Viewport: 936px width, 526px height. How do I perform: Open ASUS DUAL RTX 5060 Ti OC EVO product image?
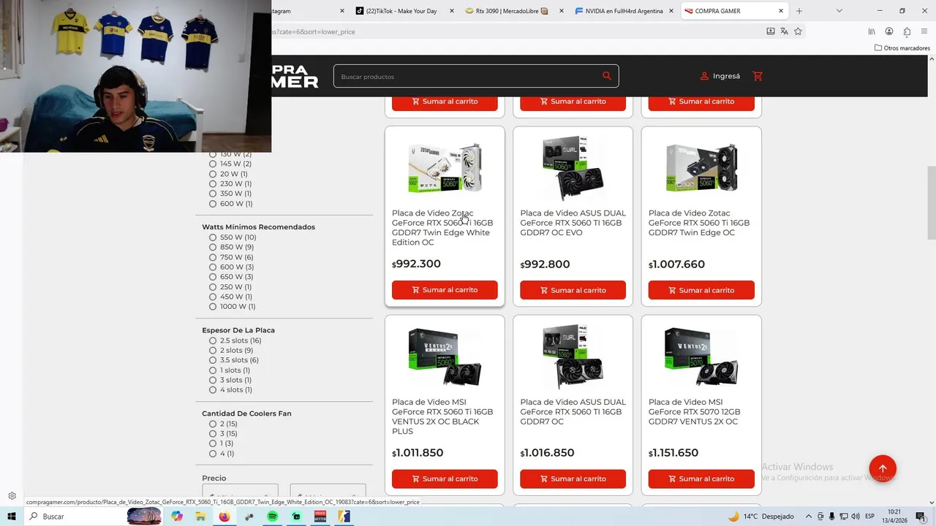coord(573,167)
